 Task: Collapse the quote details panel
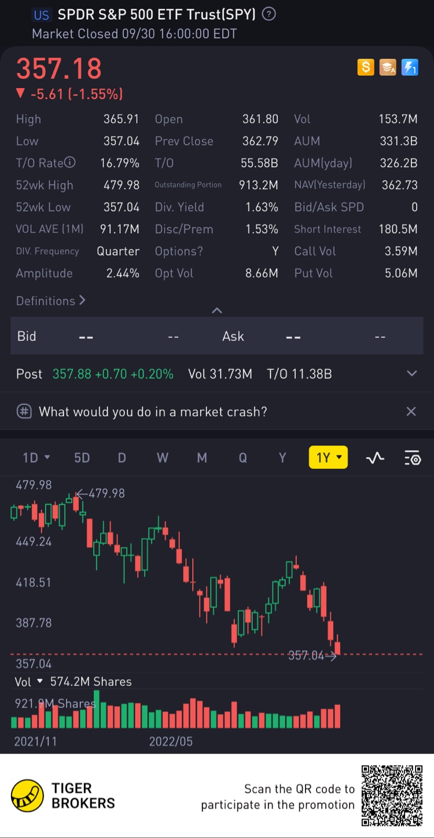point(217,311)
